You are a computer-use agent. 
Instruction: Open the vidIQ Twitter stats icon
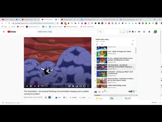click(x=103, y=92)
